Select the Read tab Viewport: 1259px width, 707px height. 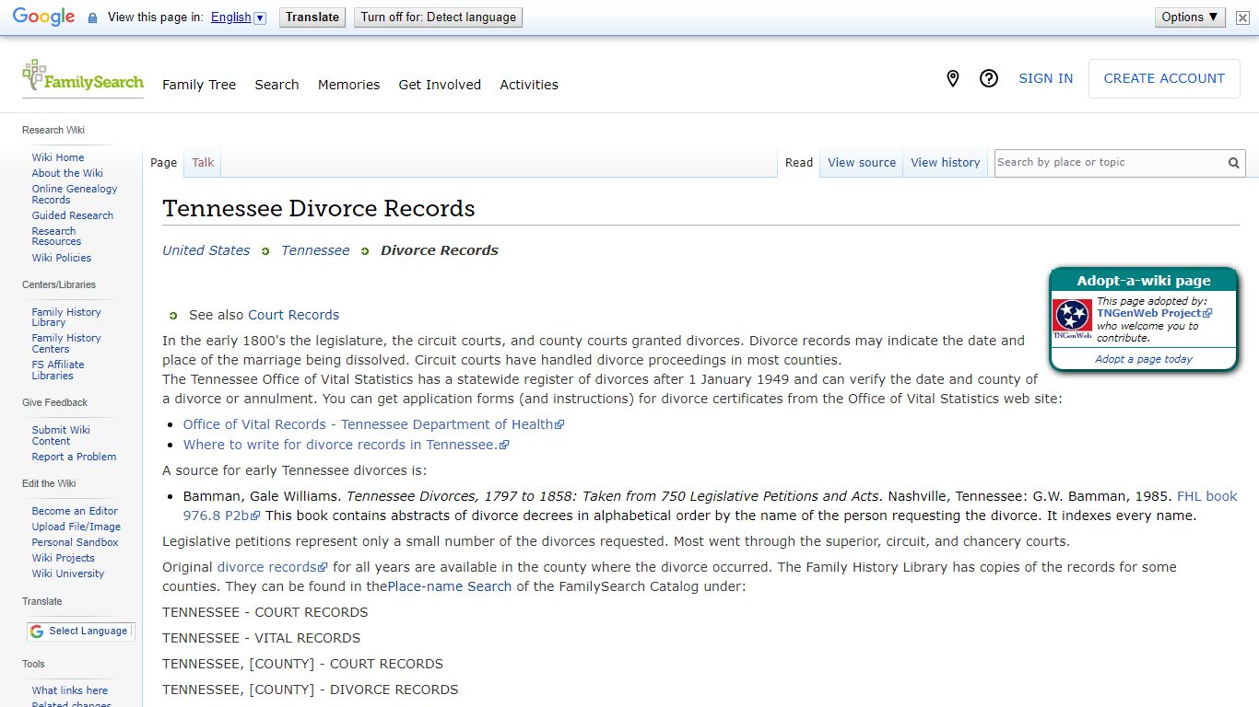click(x=799, y=163)
